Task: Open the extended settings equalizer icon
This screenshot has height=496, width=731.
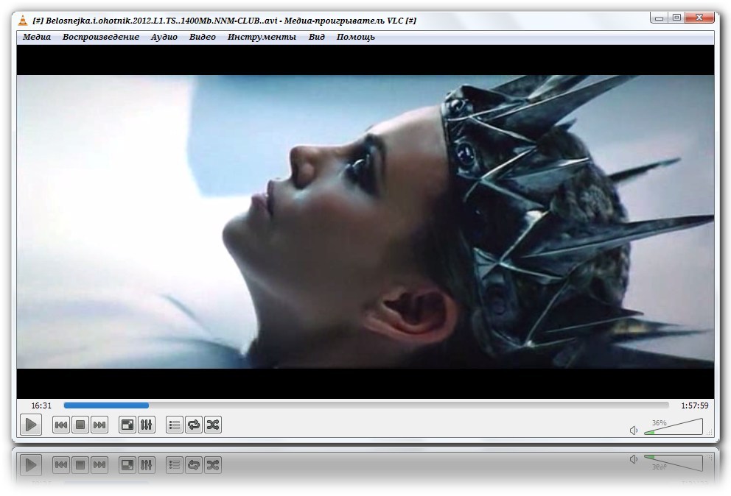Action: coord(147,425)
